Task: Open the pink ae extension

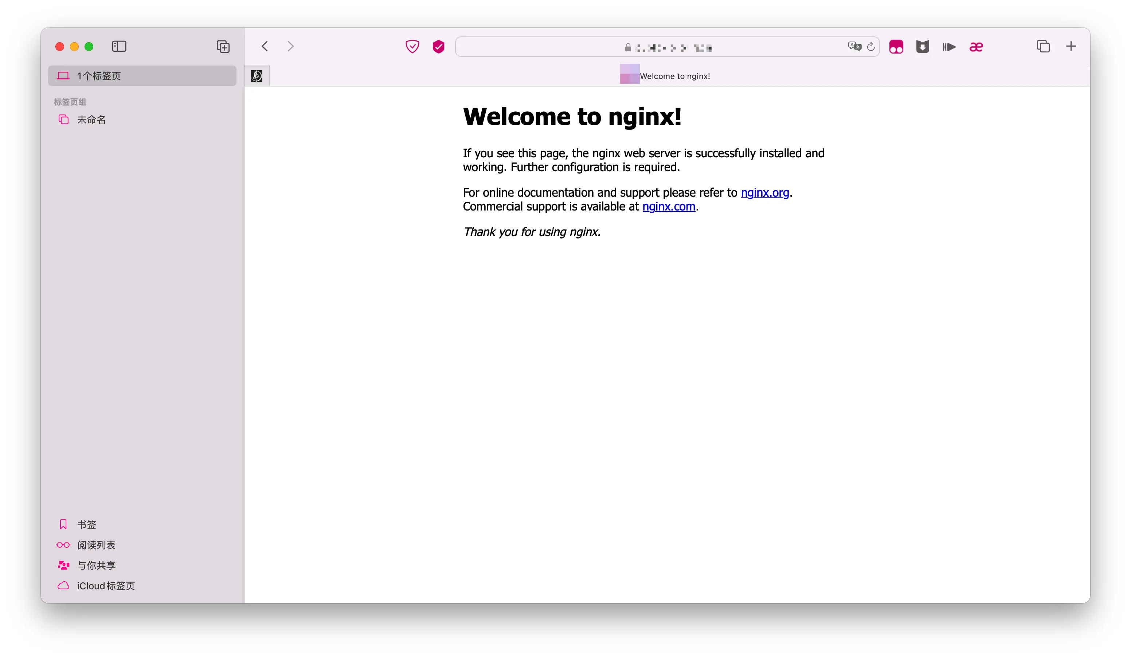Action: 976,47
